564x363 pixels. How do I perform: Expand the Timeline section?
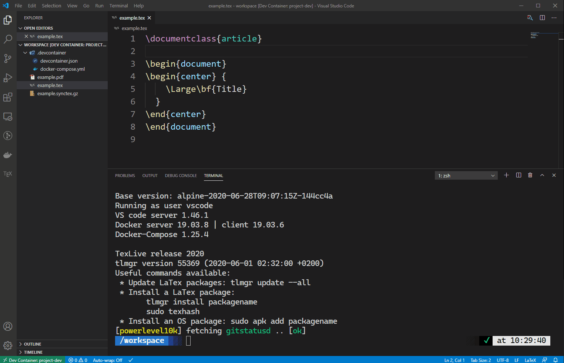62,352
